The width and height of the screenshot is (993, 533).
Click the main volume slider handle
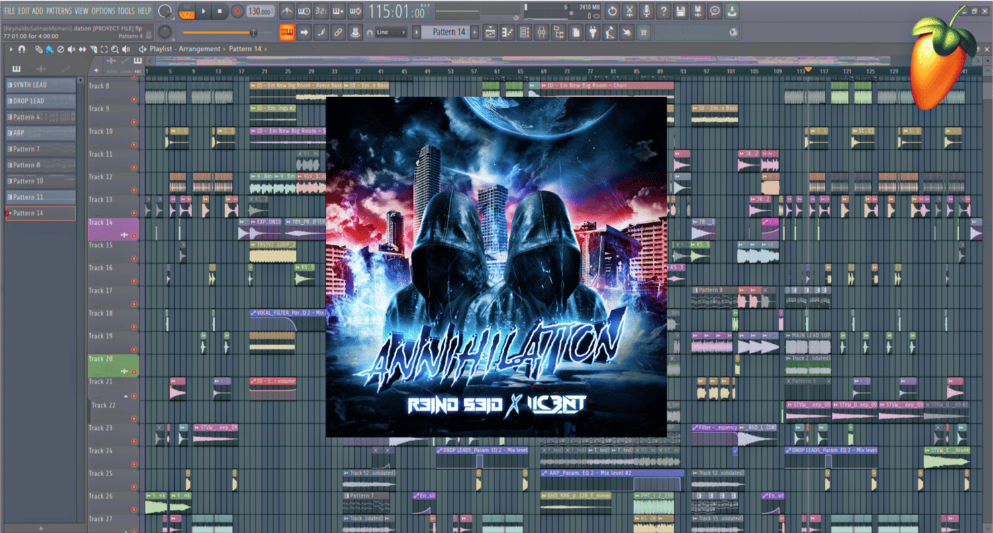(254, 32)
